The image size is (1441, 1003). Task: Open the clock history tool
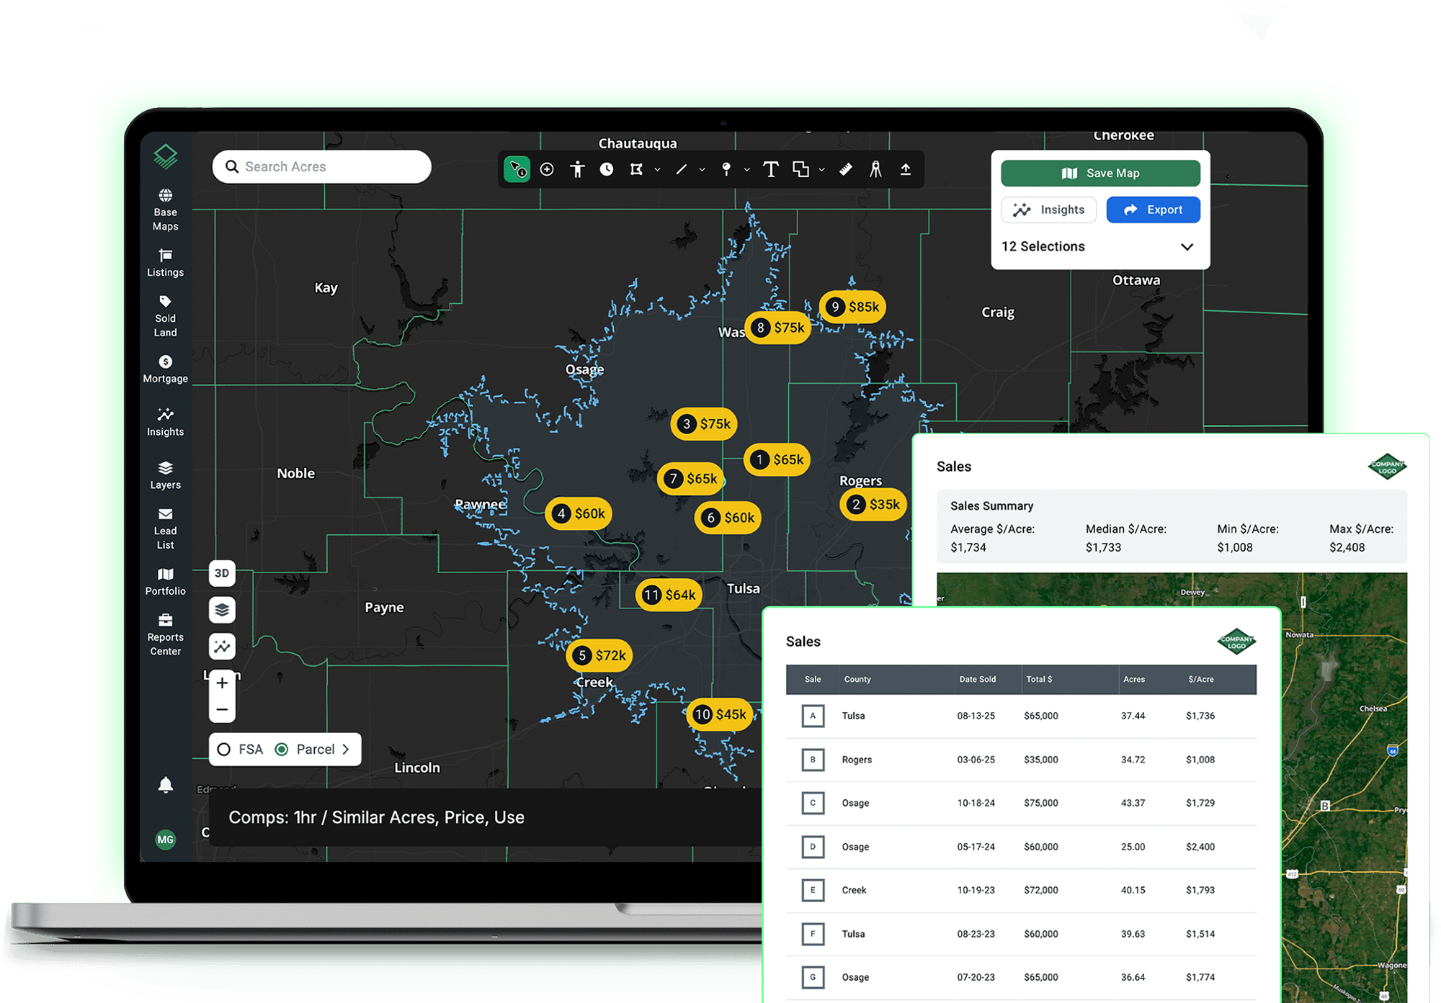[x=607, y=169]
